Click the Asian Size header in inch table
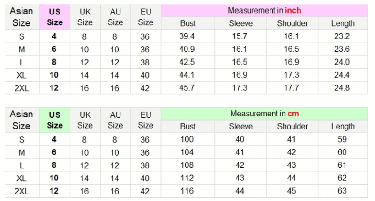 (21, 17)
